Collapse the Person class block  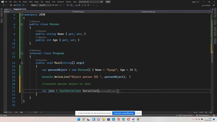tap(22, 24)
